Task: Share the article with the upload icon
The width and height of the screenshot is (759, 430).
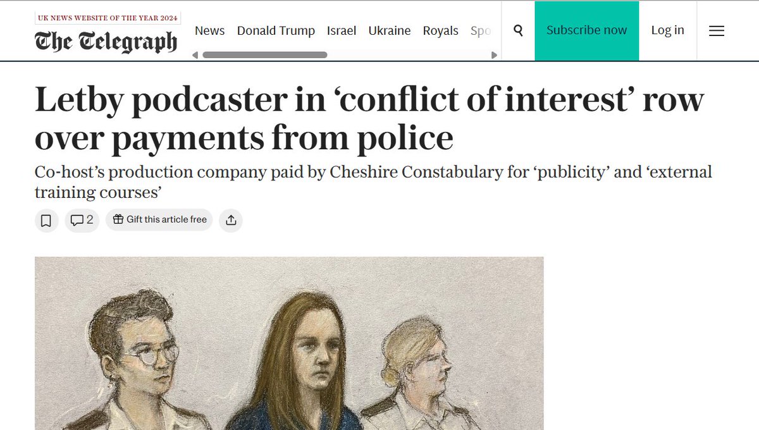Action: pyautogui.click(x=231, y=220)
